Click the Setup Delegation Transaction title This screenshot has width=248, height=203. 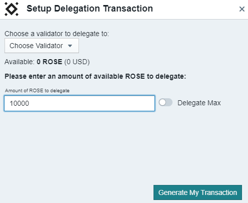(x=89, y=9)
